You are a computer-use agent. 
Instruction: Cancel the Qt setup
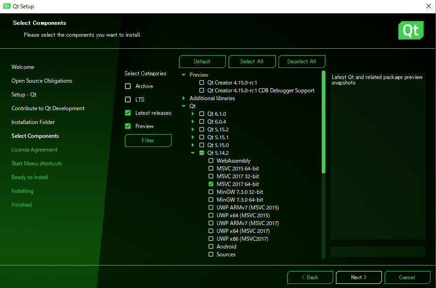[x=408, y=277]
